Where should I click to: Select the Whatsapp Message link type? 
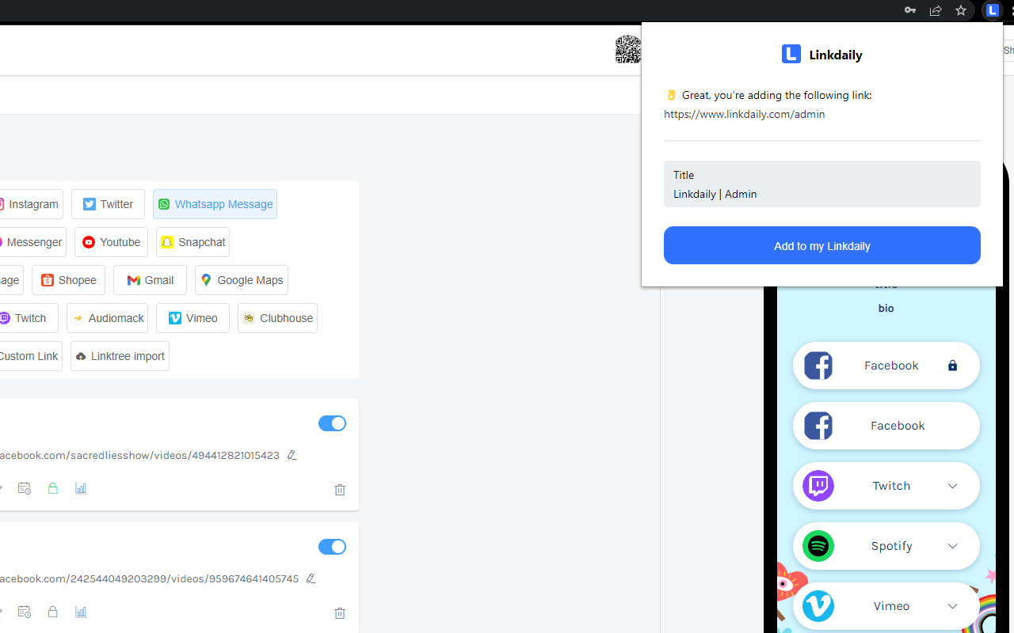click(215, 204)
